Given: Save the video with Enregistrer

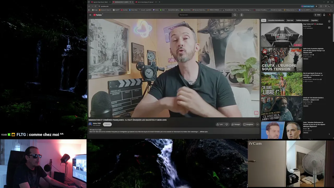Looking at the screenshot, I should coord(248,125).
